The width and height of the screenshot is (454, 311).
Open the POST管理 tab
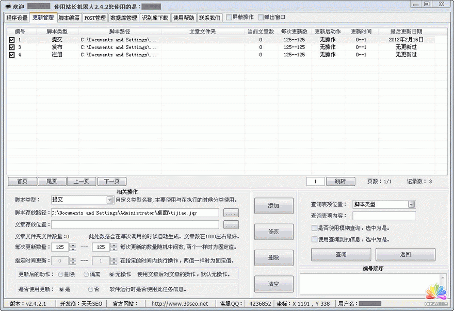tap(94, 17)
